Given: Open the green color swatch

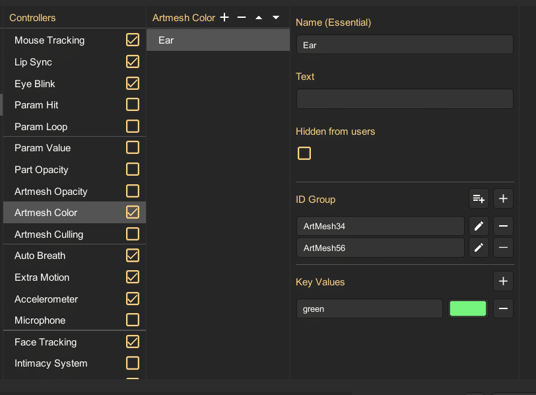Looking at the screenshot, I should [x=468, y=308].
